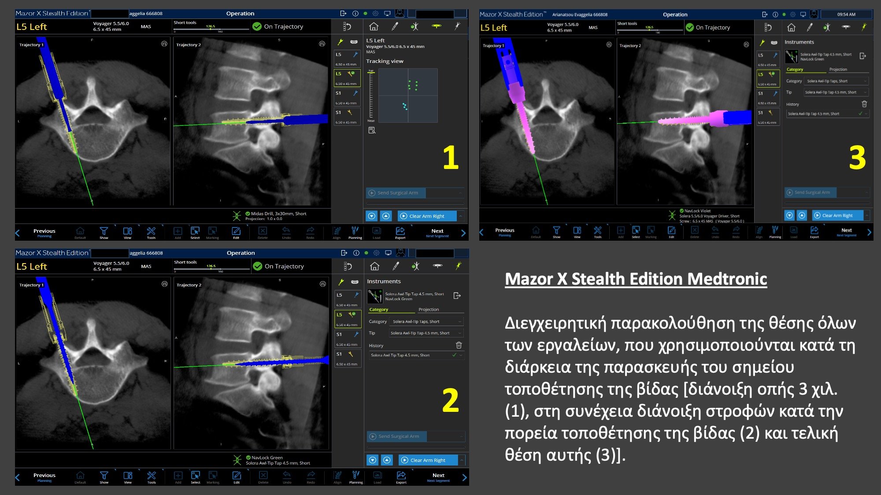
Task: Toggle screw list view icon in screenshot 1
Action: [340, 42]
